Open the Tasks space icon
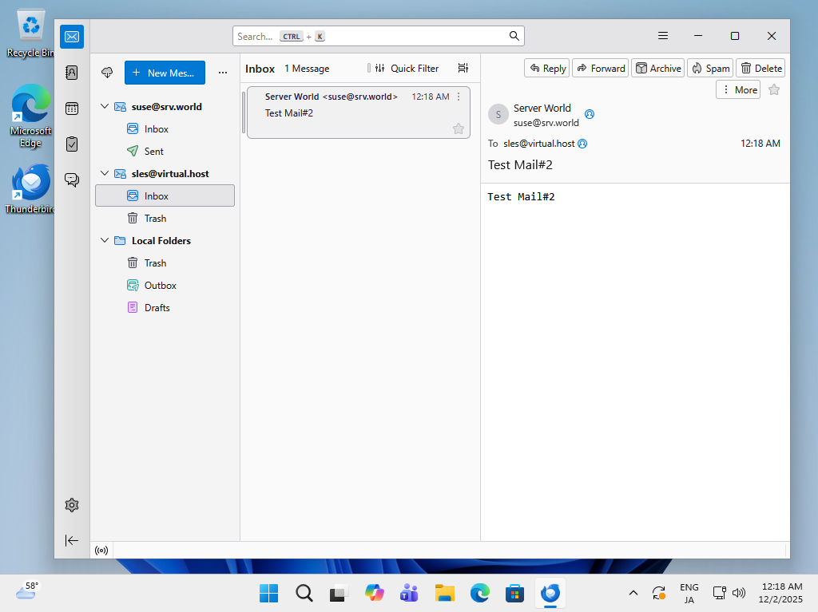Screen dimensions: 818x612 pyautogui.click(x=72, y=144)
